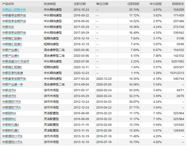The image size is (187, 146).
Task: Select the 171/459 ranking cell
Action: click(178, 15)
